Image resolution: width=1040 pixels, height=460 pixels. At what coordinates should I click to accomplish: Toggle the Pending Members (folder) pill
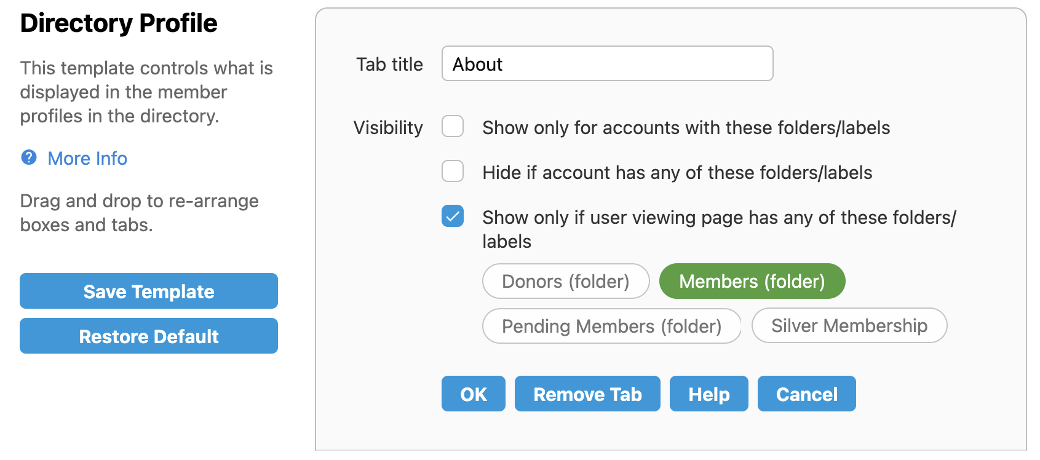(x=611, y=326)
